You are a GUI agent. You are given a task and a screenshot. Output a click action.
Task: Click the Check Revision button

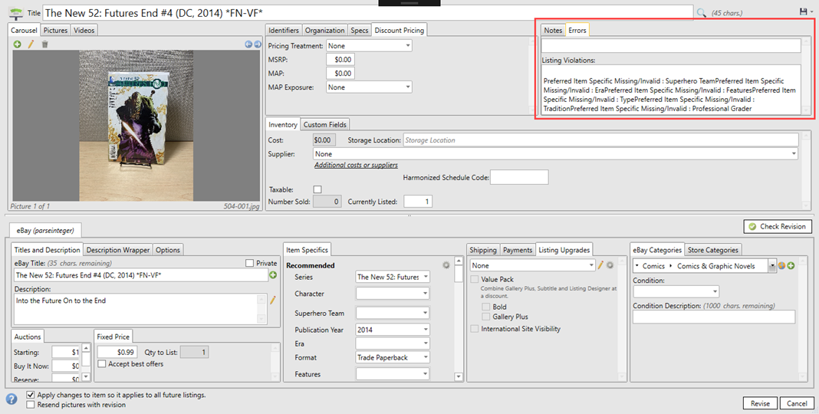pyautogui.click(x=778, y=227)
